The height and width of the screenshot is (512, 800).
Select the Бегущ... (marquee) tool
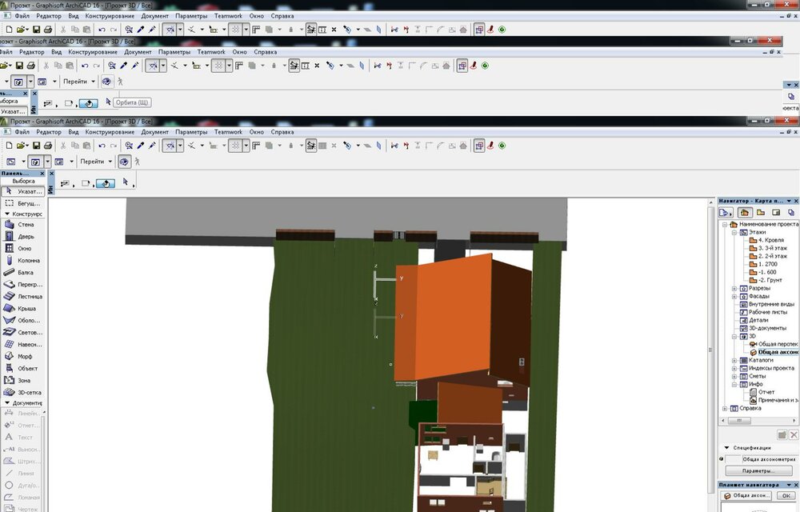(22, 203)
